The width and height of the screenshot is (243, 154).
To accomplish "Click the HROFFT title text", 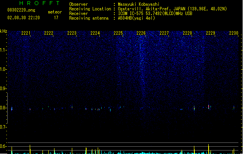I will pos(39,3).
